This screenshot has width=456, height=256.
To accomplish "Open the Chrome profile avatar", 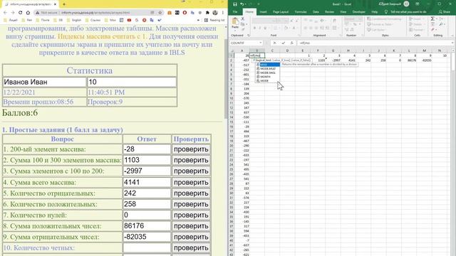I will [215, 13].
